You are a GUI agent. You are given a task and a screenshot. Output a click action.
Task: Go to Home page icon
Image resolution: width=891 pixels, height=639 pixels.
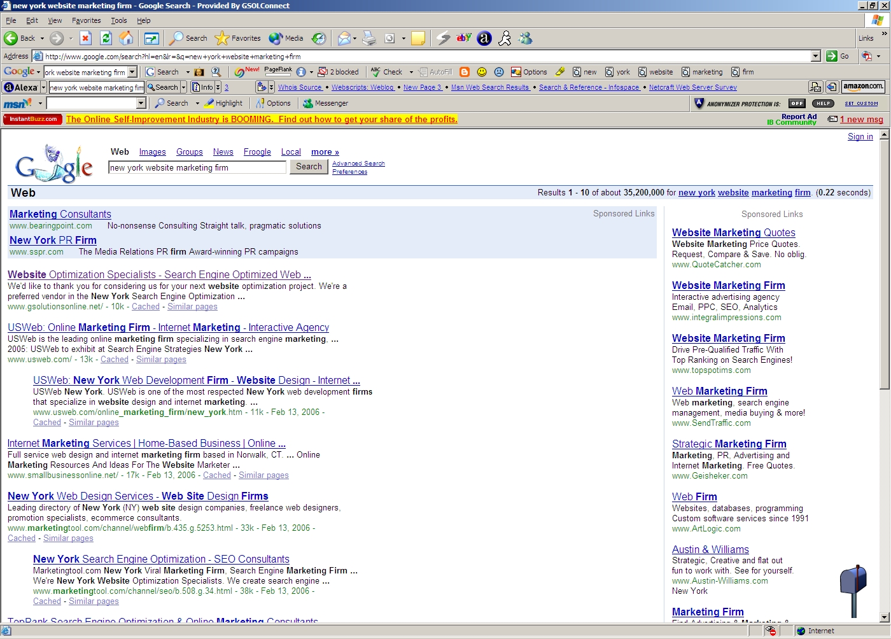tap(127, 38)
